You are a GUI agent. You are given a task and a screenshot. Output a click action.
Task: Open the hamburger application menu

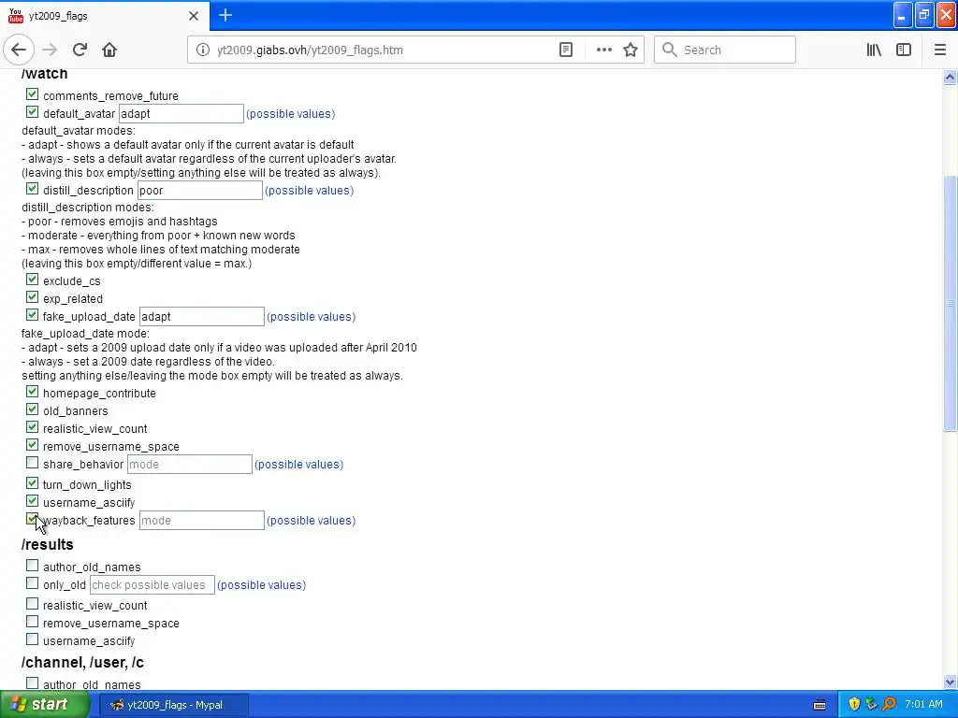click(x=940, y=50)
